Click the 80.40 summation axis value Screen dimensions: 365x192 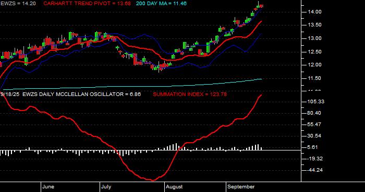pyautogui.click(x=315, y=113)
